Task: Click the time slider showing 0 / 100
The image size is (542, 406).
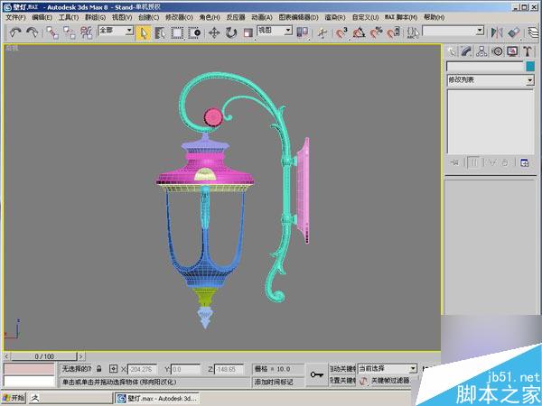Action: [44, 356]
